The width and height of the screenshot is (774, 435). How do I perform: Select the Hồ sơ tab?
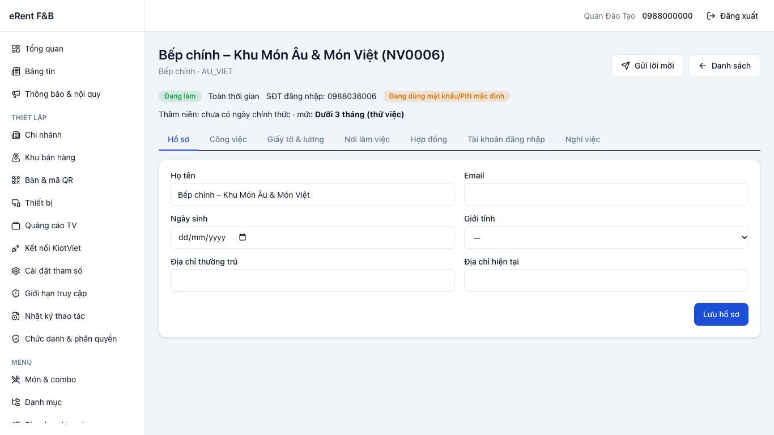coord(178,139)
